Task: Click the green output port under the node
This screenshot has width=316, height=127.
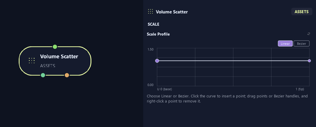Action: 43,75
